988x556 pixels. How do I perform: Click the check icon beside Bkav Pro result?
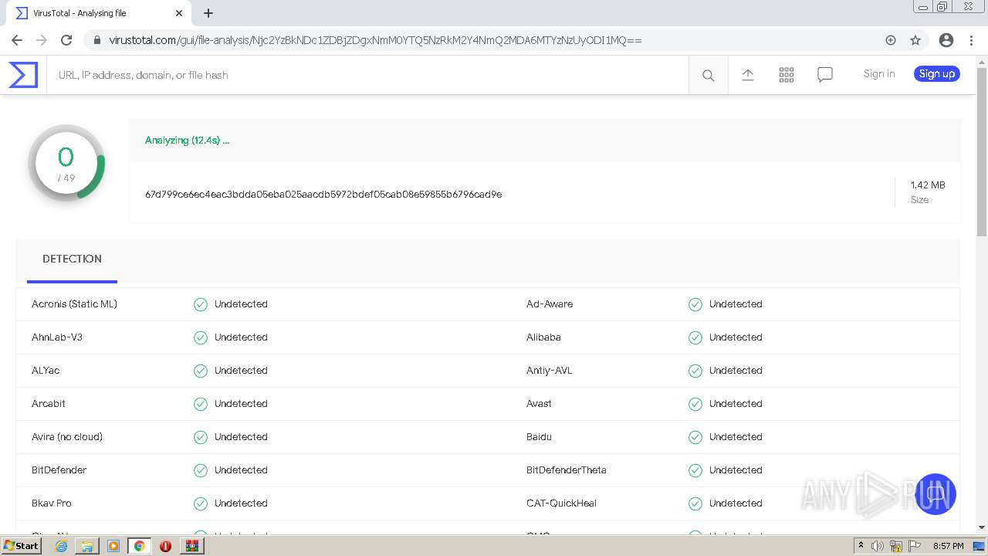click(201, 503)
